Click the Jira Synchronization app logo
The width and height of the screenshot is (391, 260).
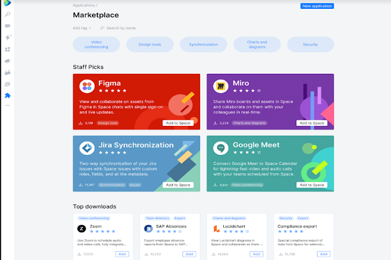pyautogui.click(x=86, y=148)
